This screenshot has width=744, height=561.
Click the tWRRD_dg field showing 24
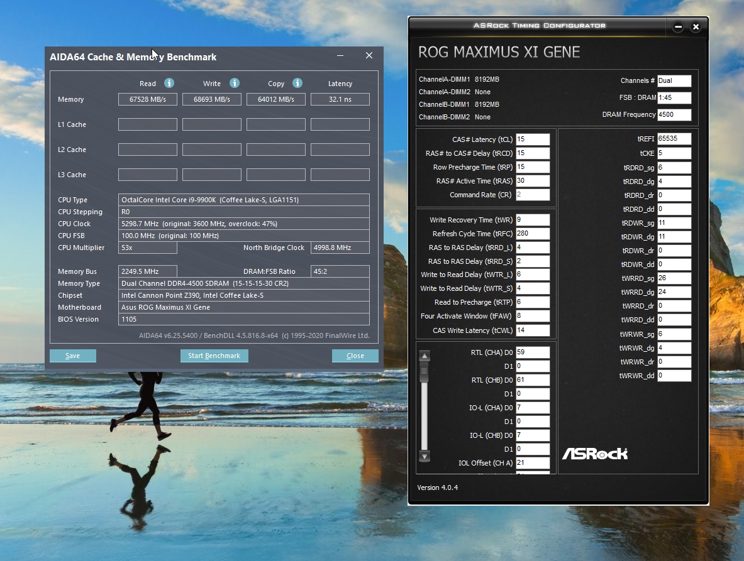coord(674,292)
